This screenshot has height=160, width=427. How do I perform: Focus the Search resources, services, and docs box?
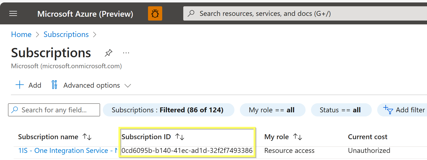click(305, 13)
